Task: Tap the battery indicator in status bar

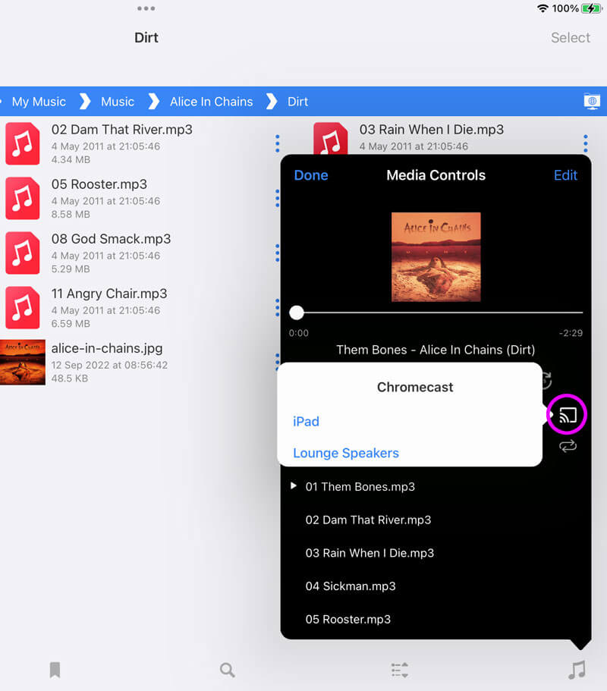Action: 592,8
